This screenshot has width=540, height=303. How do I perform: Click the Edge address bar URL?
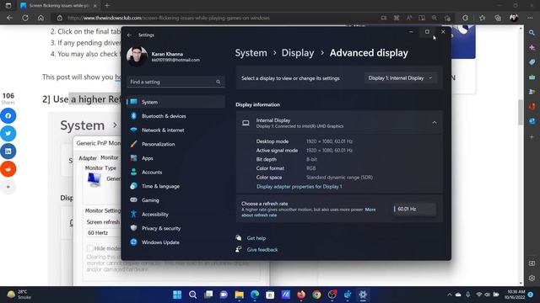tap(169, 18)
